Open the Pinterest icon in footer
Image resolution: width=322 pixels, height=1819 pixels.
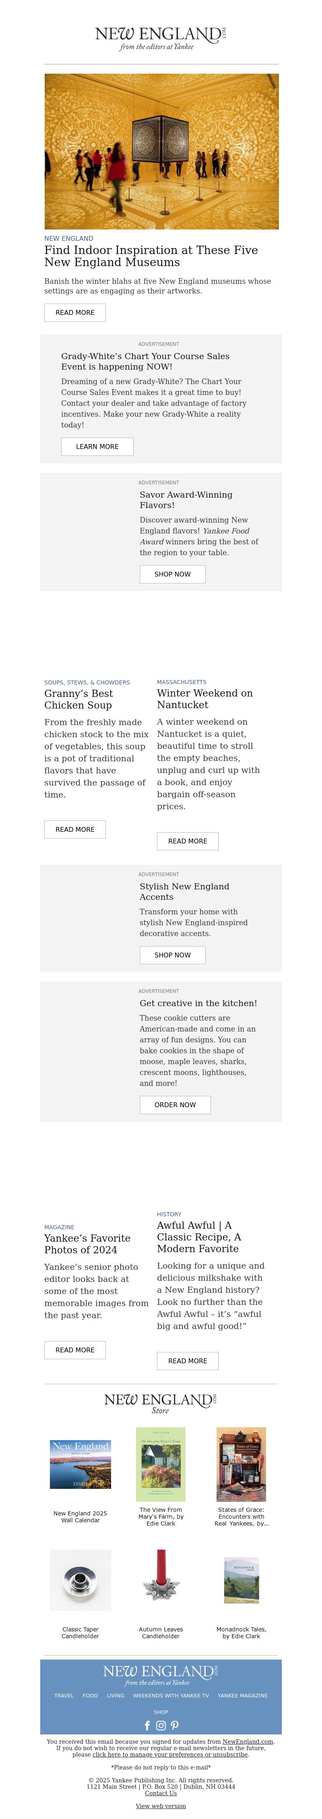pyautogui.click(x=174, y=1726)
